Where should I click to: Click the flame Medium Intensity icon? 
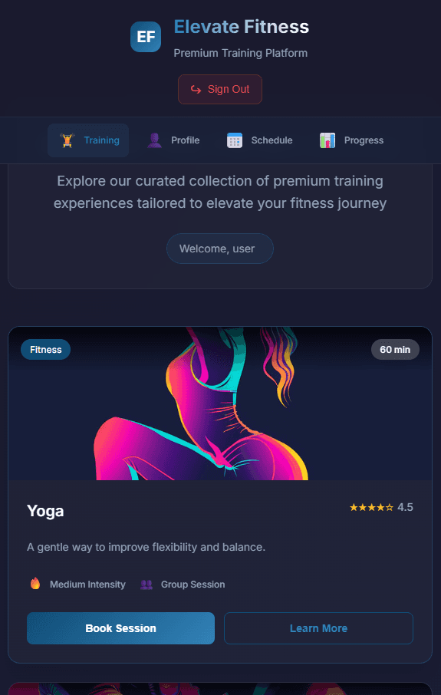coord(35,583)
